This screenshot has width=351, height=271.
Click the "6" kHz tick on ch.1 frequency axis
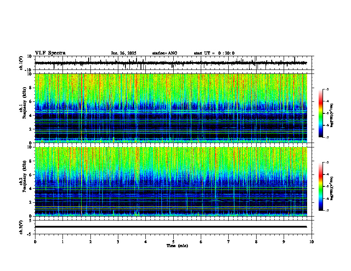point(30,102)
